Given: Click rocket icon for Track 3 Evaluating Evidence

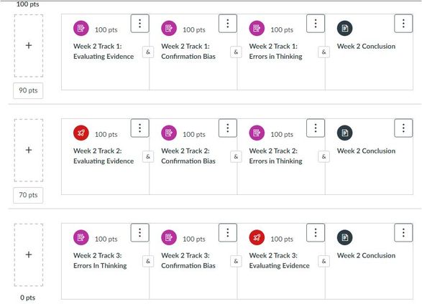Looking at the screenshot, I should tap(257, 237).
